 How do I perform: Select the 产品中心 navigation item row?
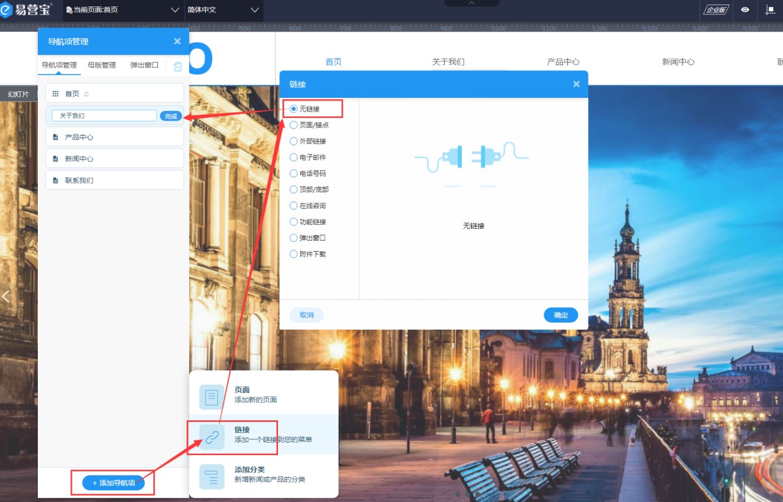[x=115, y=136]
